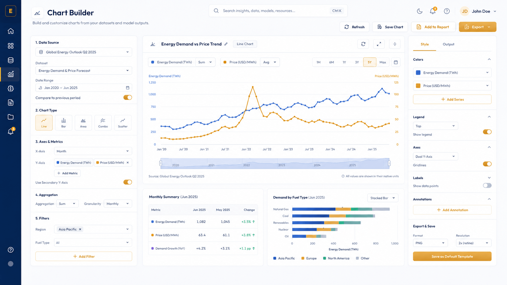Click the left handle of the range slider
507x285 pixels.
[x=161, y=163]
